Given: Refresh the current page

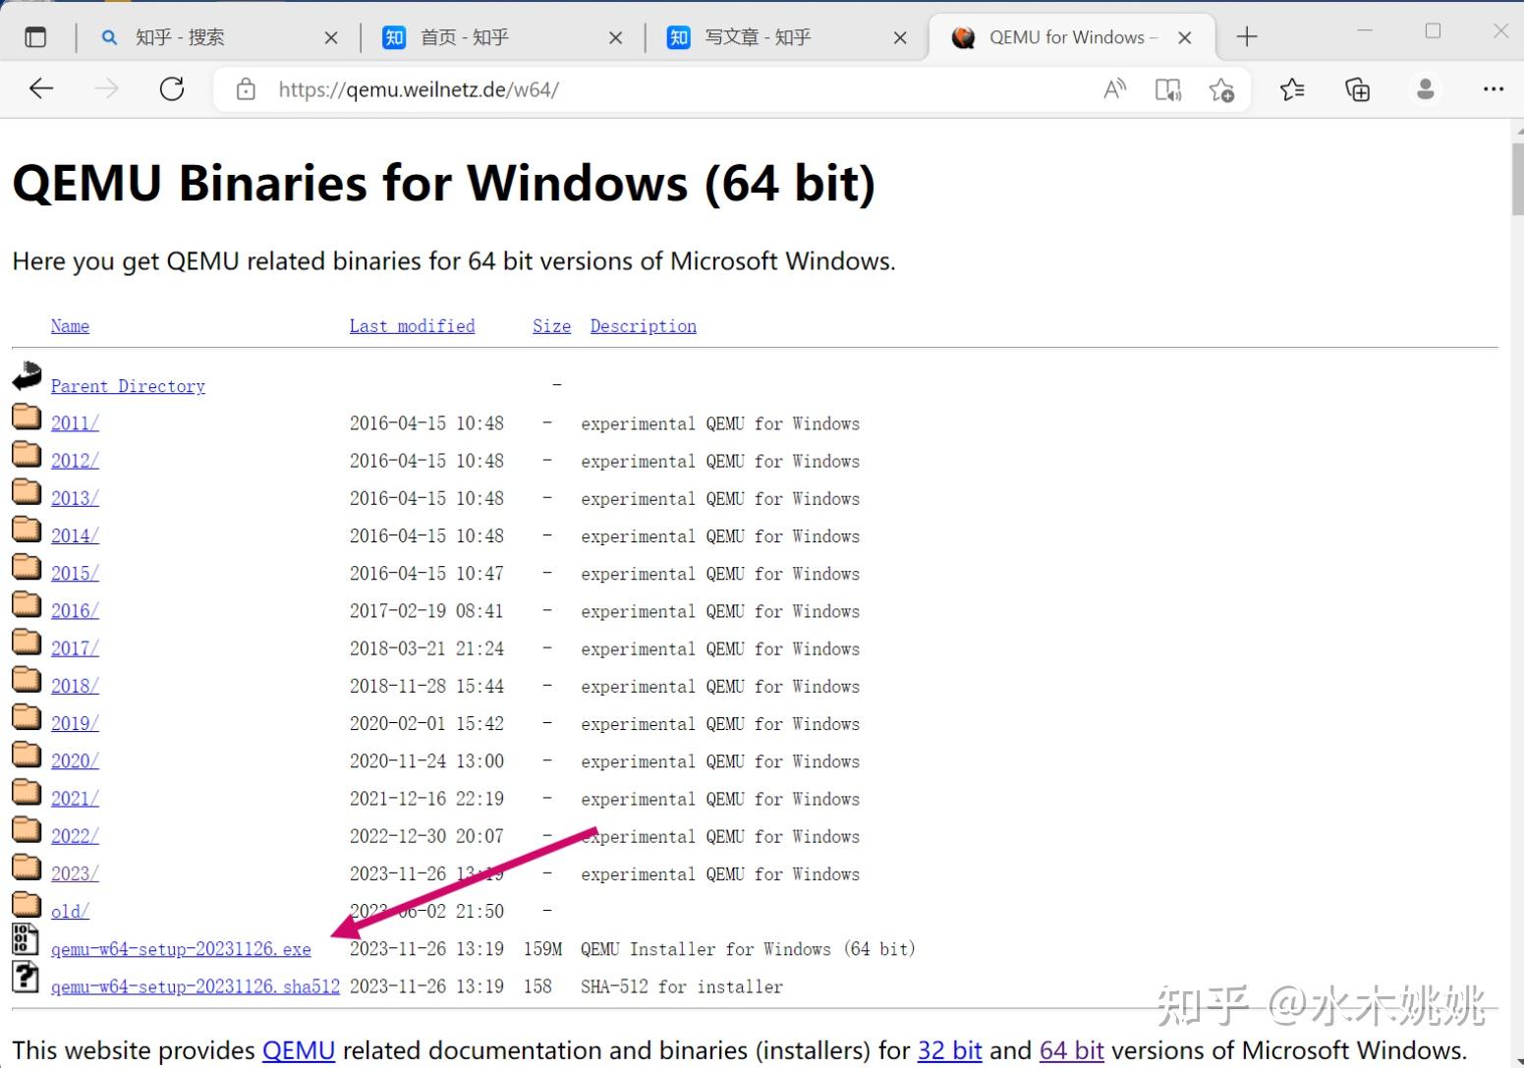Looking at the screenshot, I should pyautogui.click(x=171, y=88).
